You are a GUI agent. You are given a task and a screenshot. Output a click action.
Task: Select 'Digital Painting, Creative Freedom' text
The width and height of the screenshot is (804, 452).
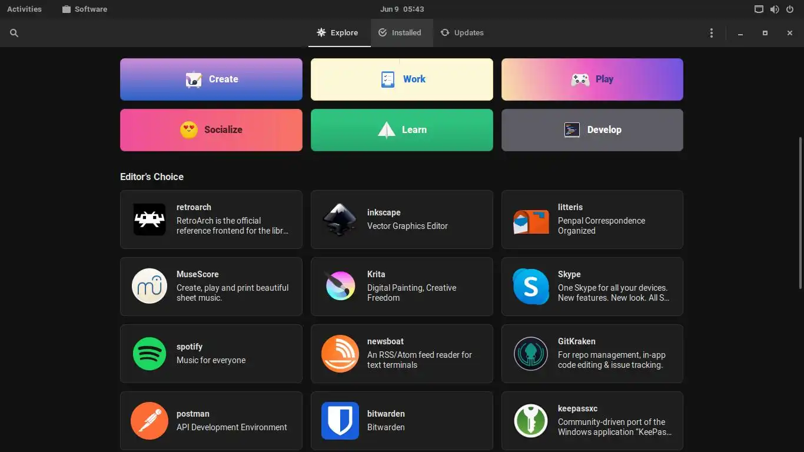[412, 293]
